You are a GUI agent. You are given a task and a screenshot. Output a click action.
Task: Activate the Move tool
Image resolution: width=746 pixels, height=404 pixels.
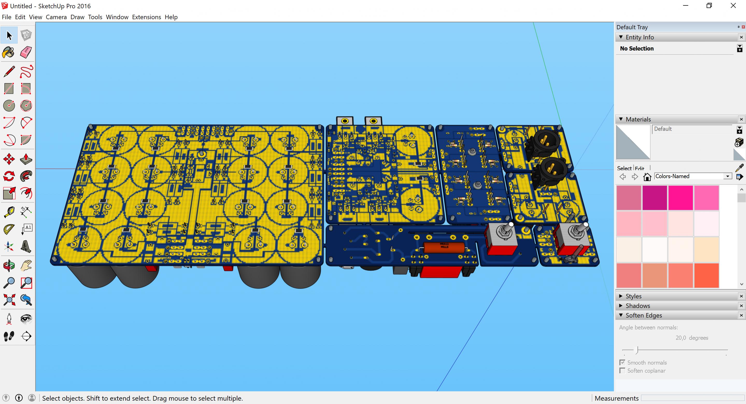click(9, 159)
